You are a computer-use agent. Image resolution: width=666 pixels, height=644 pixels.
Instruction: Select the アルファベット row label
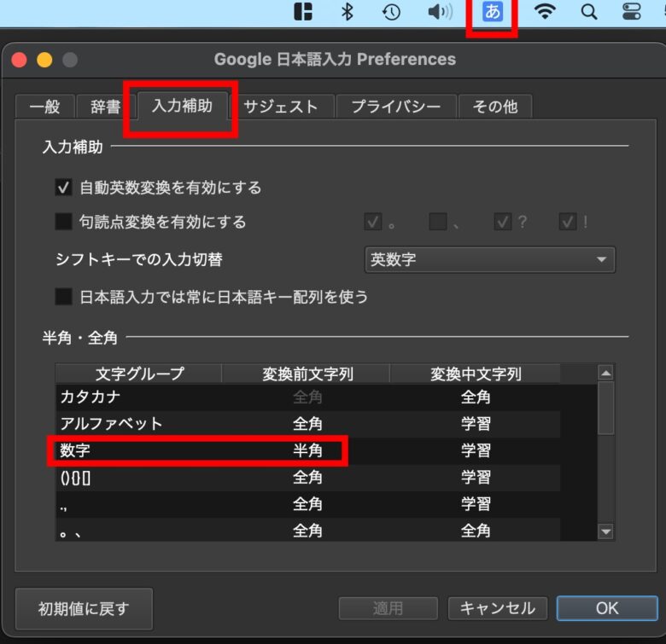coord(111,423)
